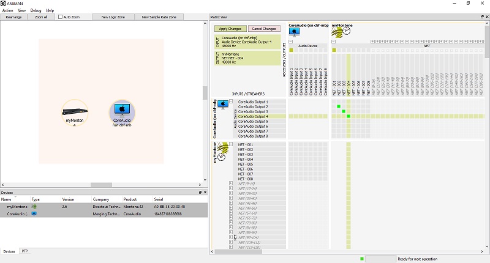Toggle connection CoreAudio Output 4 to NET - 004

click(349, 116)
